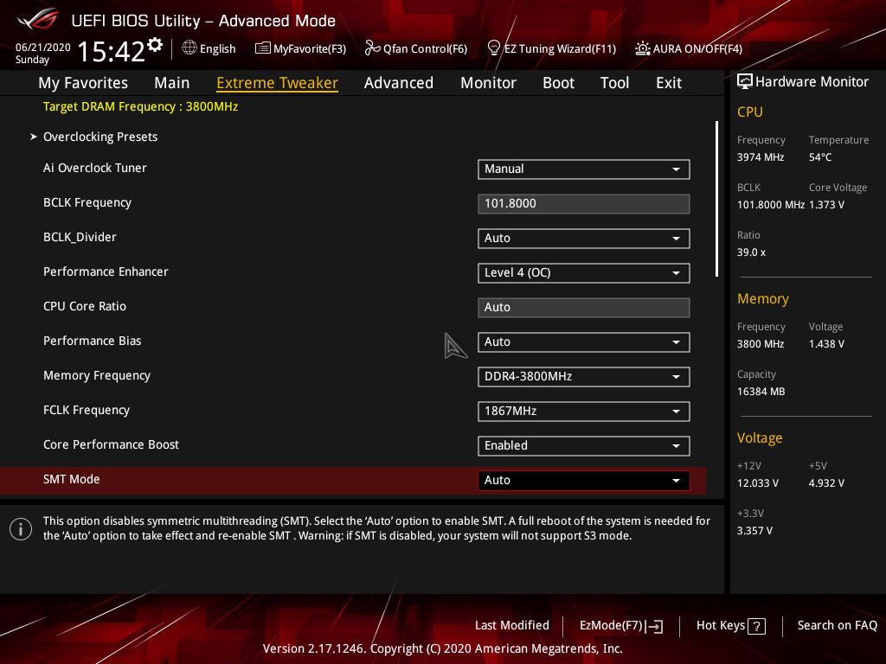
Task: Click +3.3V reading 3.357 V
Action: coord(754,531)
